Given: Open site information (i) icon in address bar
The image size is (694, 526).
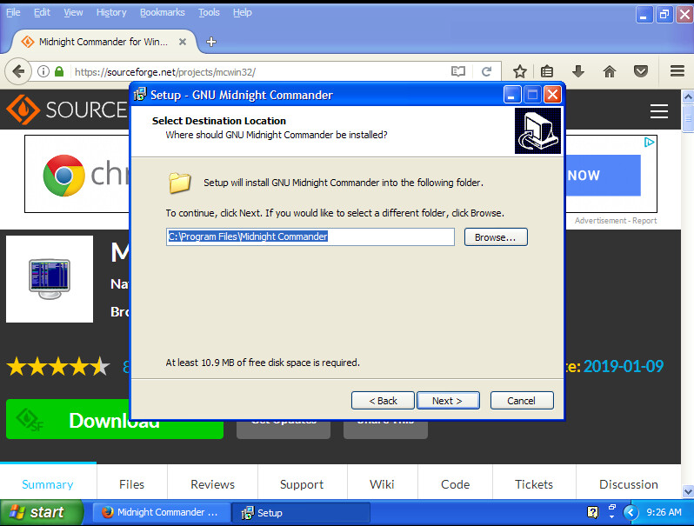Looking at the screenshot, I should pos(43,71).
